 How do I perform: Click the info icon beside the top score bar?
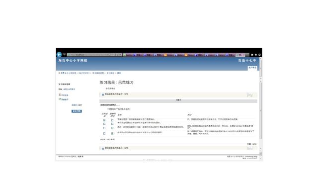tap(103, 94)
